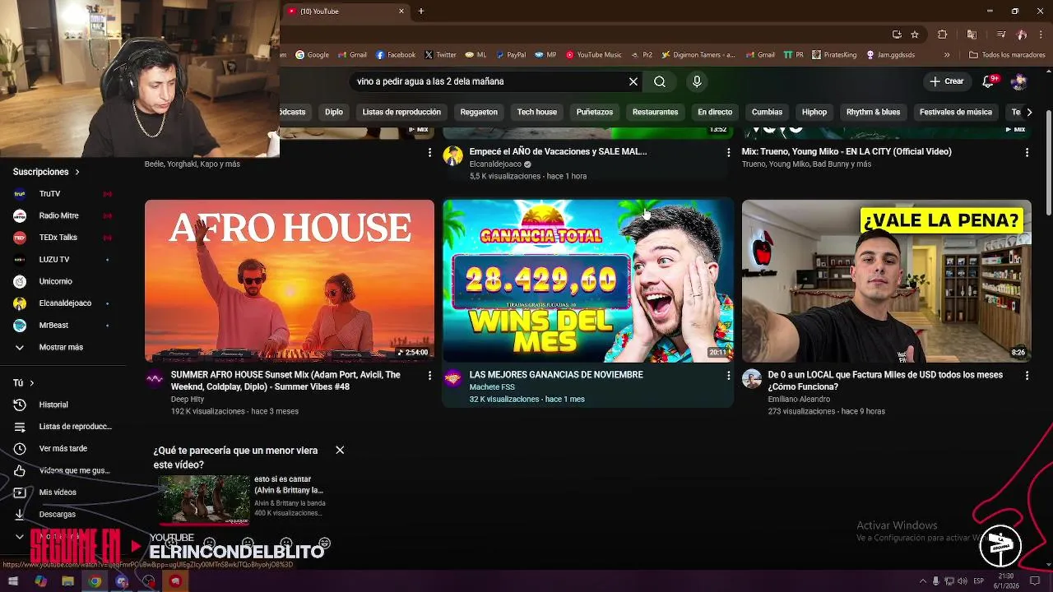The width and height of the screenshot is (1053, 592).
Task: Select the Restaurantes filter chip
Action: [656, 112]
